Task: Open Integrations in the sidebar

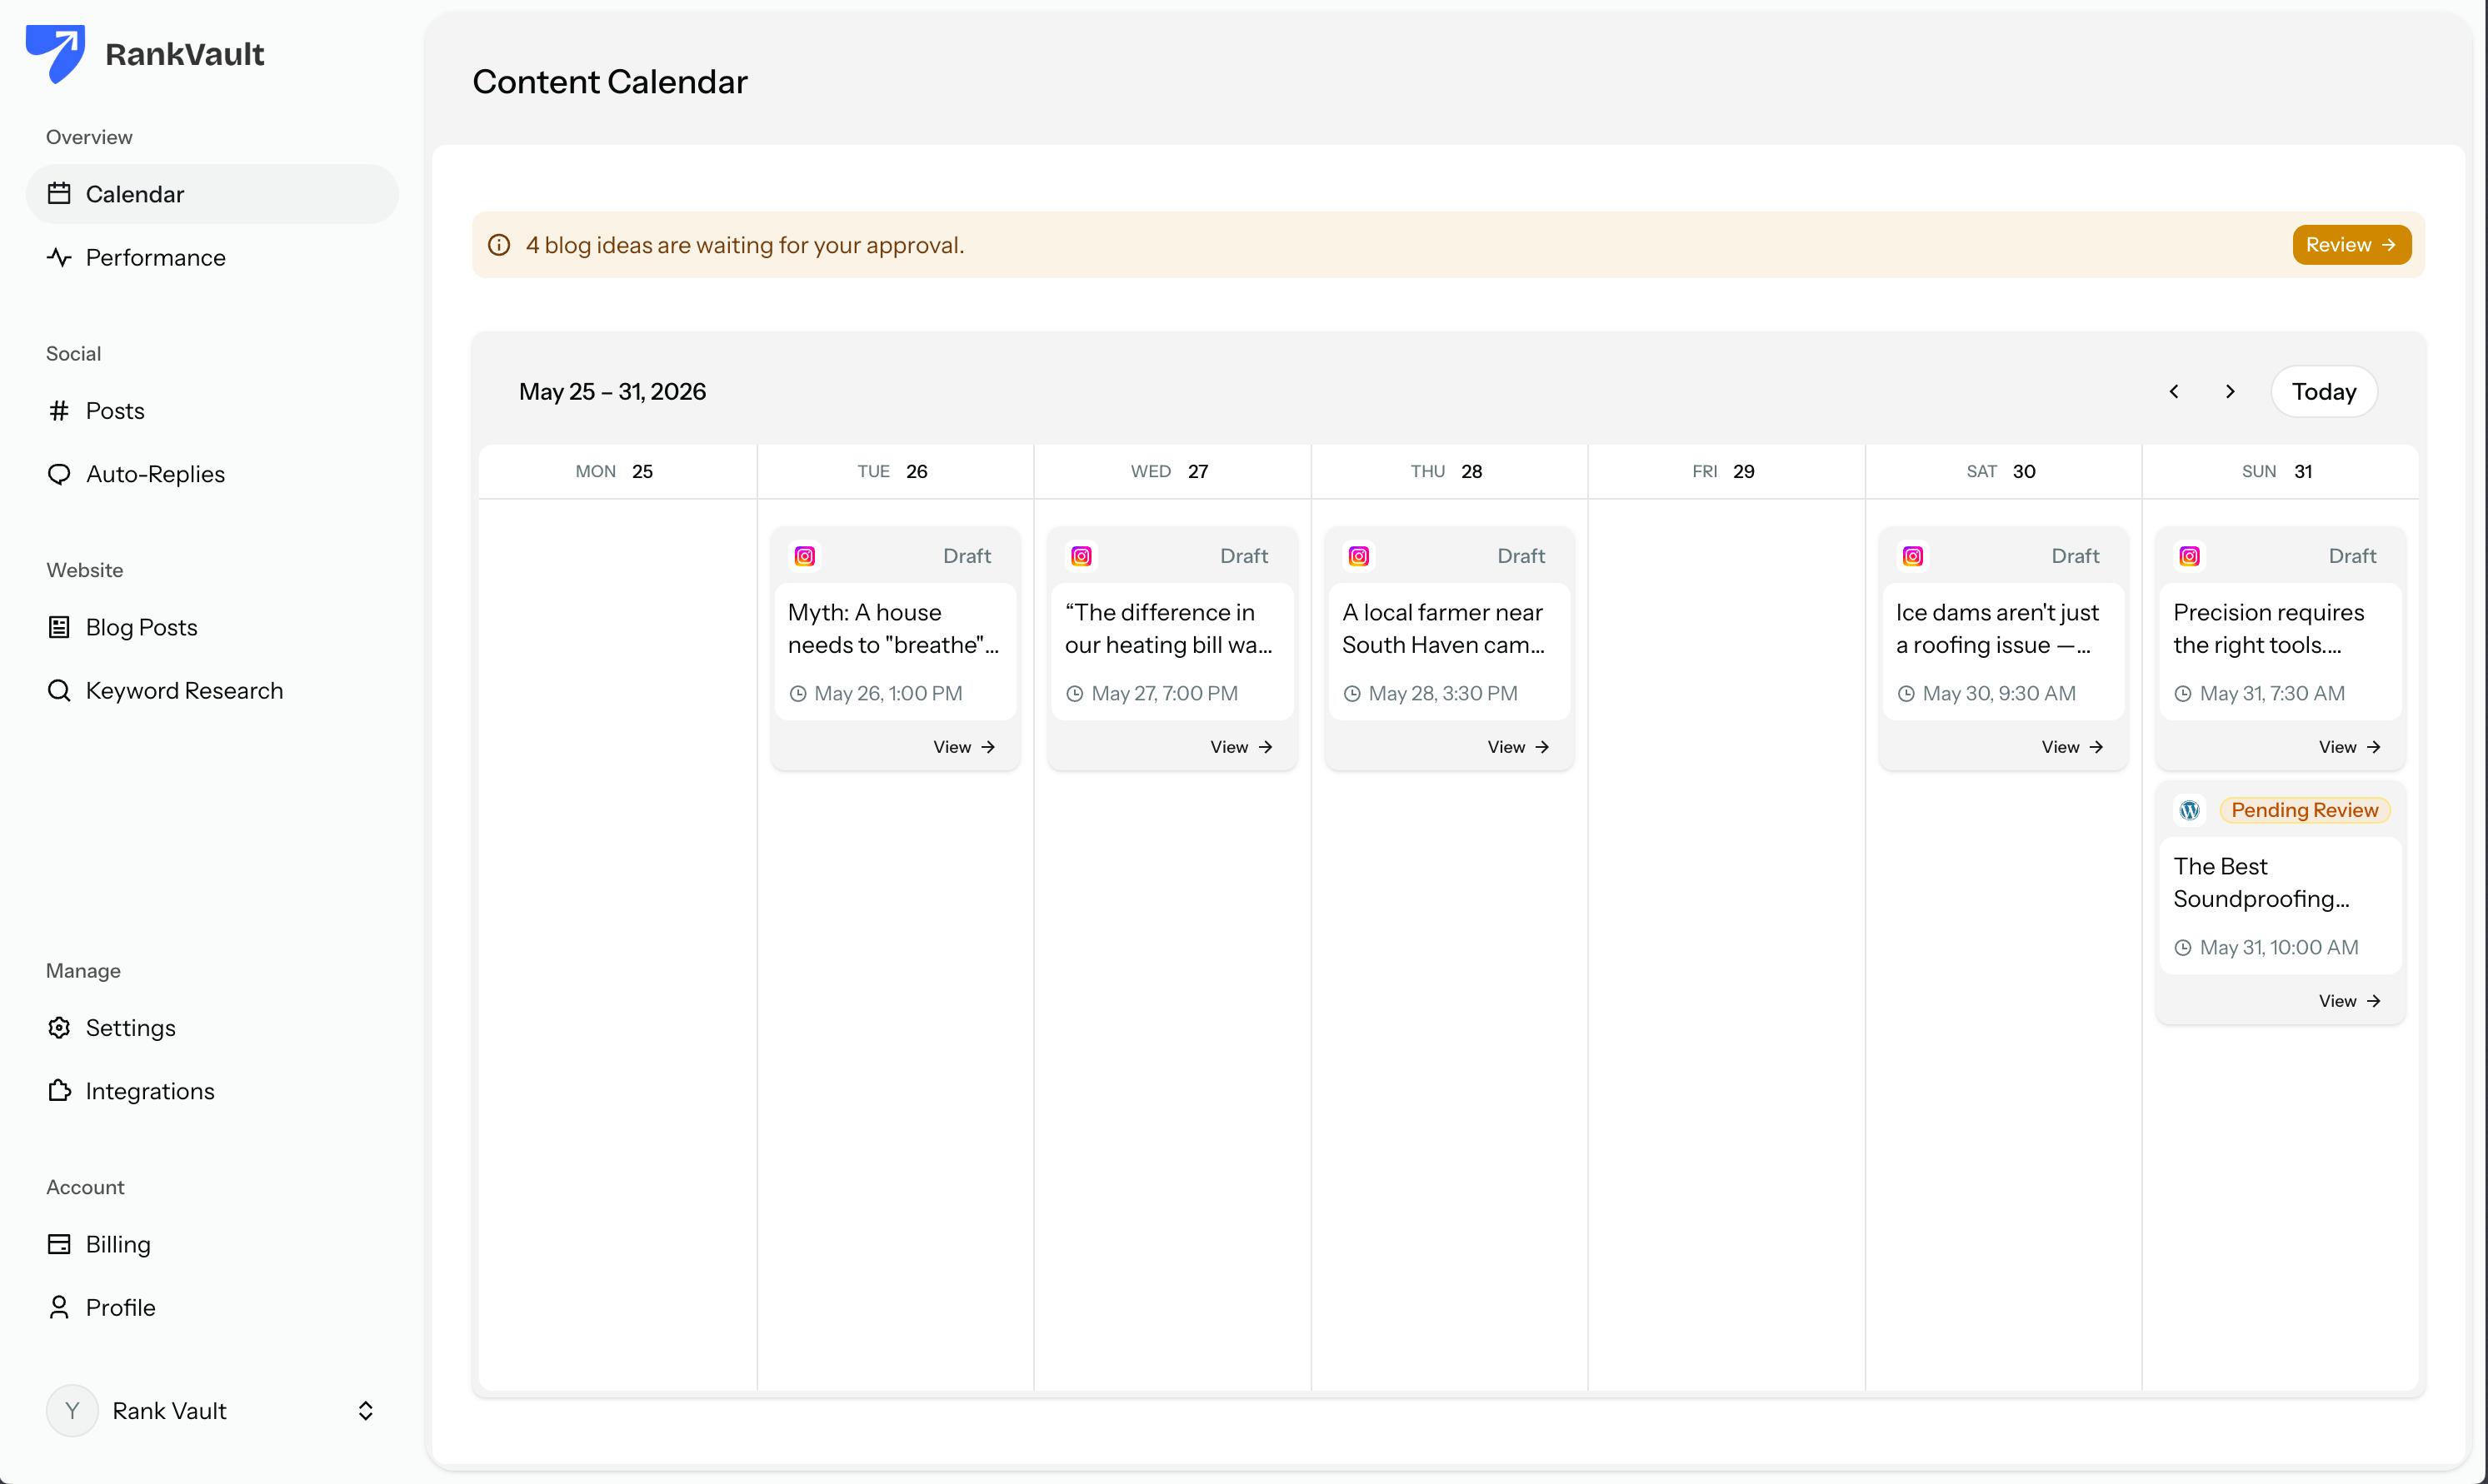Action: coord(212,1091)
